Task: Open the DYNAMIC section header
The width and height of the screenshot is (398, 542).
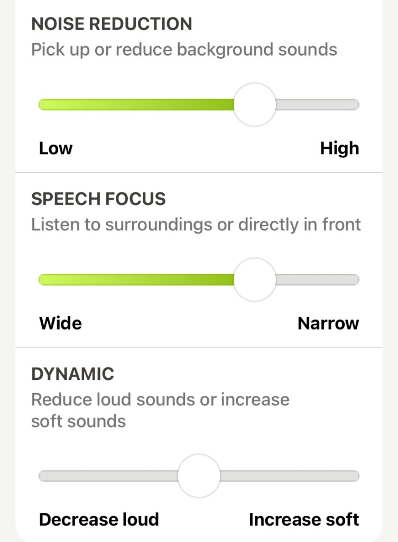Action: pos(72,374)
